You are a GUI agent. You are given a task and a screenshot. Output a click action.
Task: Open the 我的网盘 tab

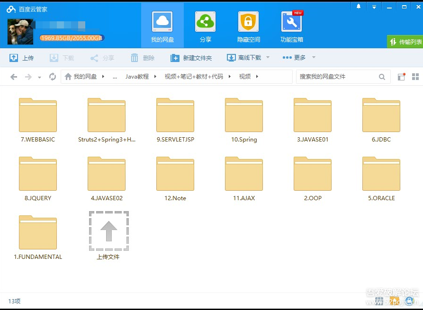tap(162, 27)
